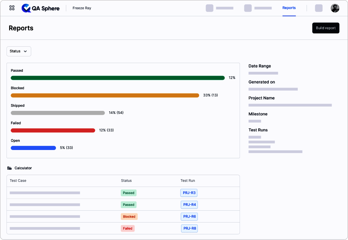This screenshot has width=348, height=240.
Task: Open the PRJ-R3 test run link
Action: (189, 193)
